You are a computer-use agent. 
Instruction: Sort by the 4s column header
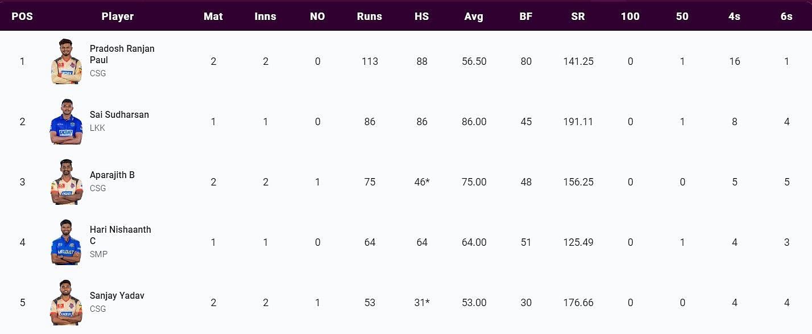point(734,17)
